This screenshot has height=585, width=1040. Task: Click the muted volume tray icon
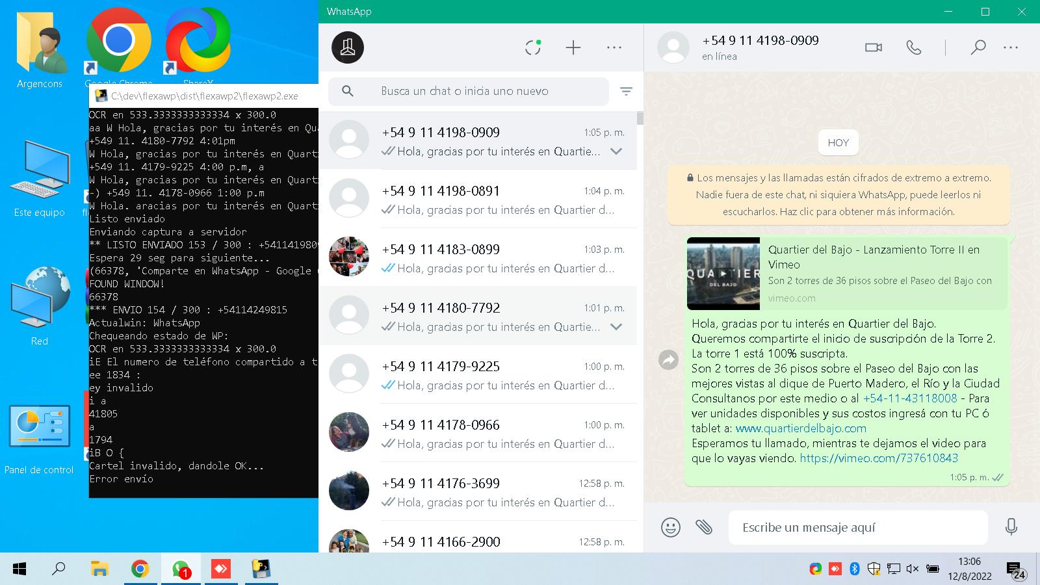point(913,569)
